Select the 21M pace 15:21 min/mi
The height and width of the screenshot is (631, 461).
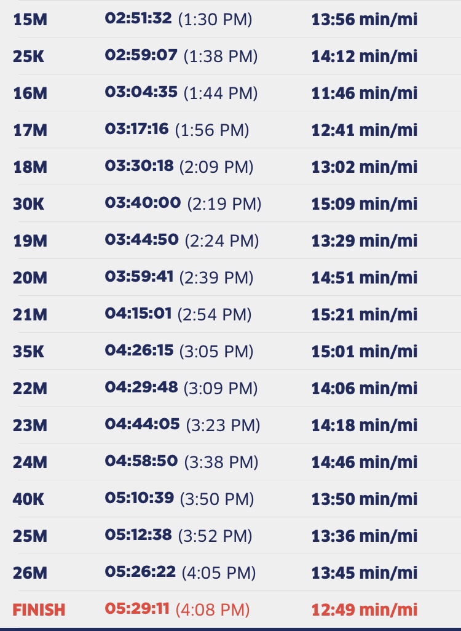pos(364,314)
